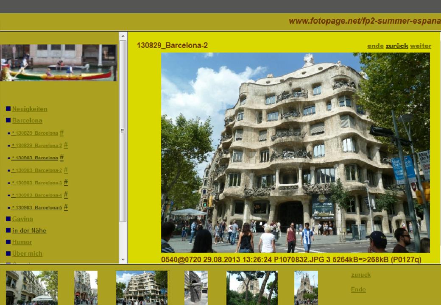Click the # link beside 130903_Barcelona-5

click(x=66, y=207)
